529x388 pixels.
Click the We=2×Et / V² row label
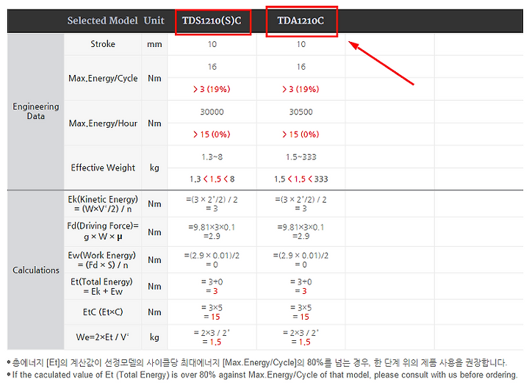[102, 337]
